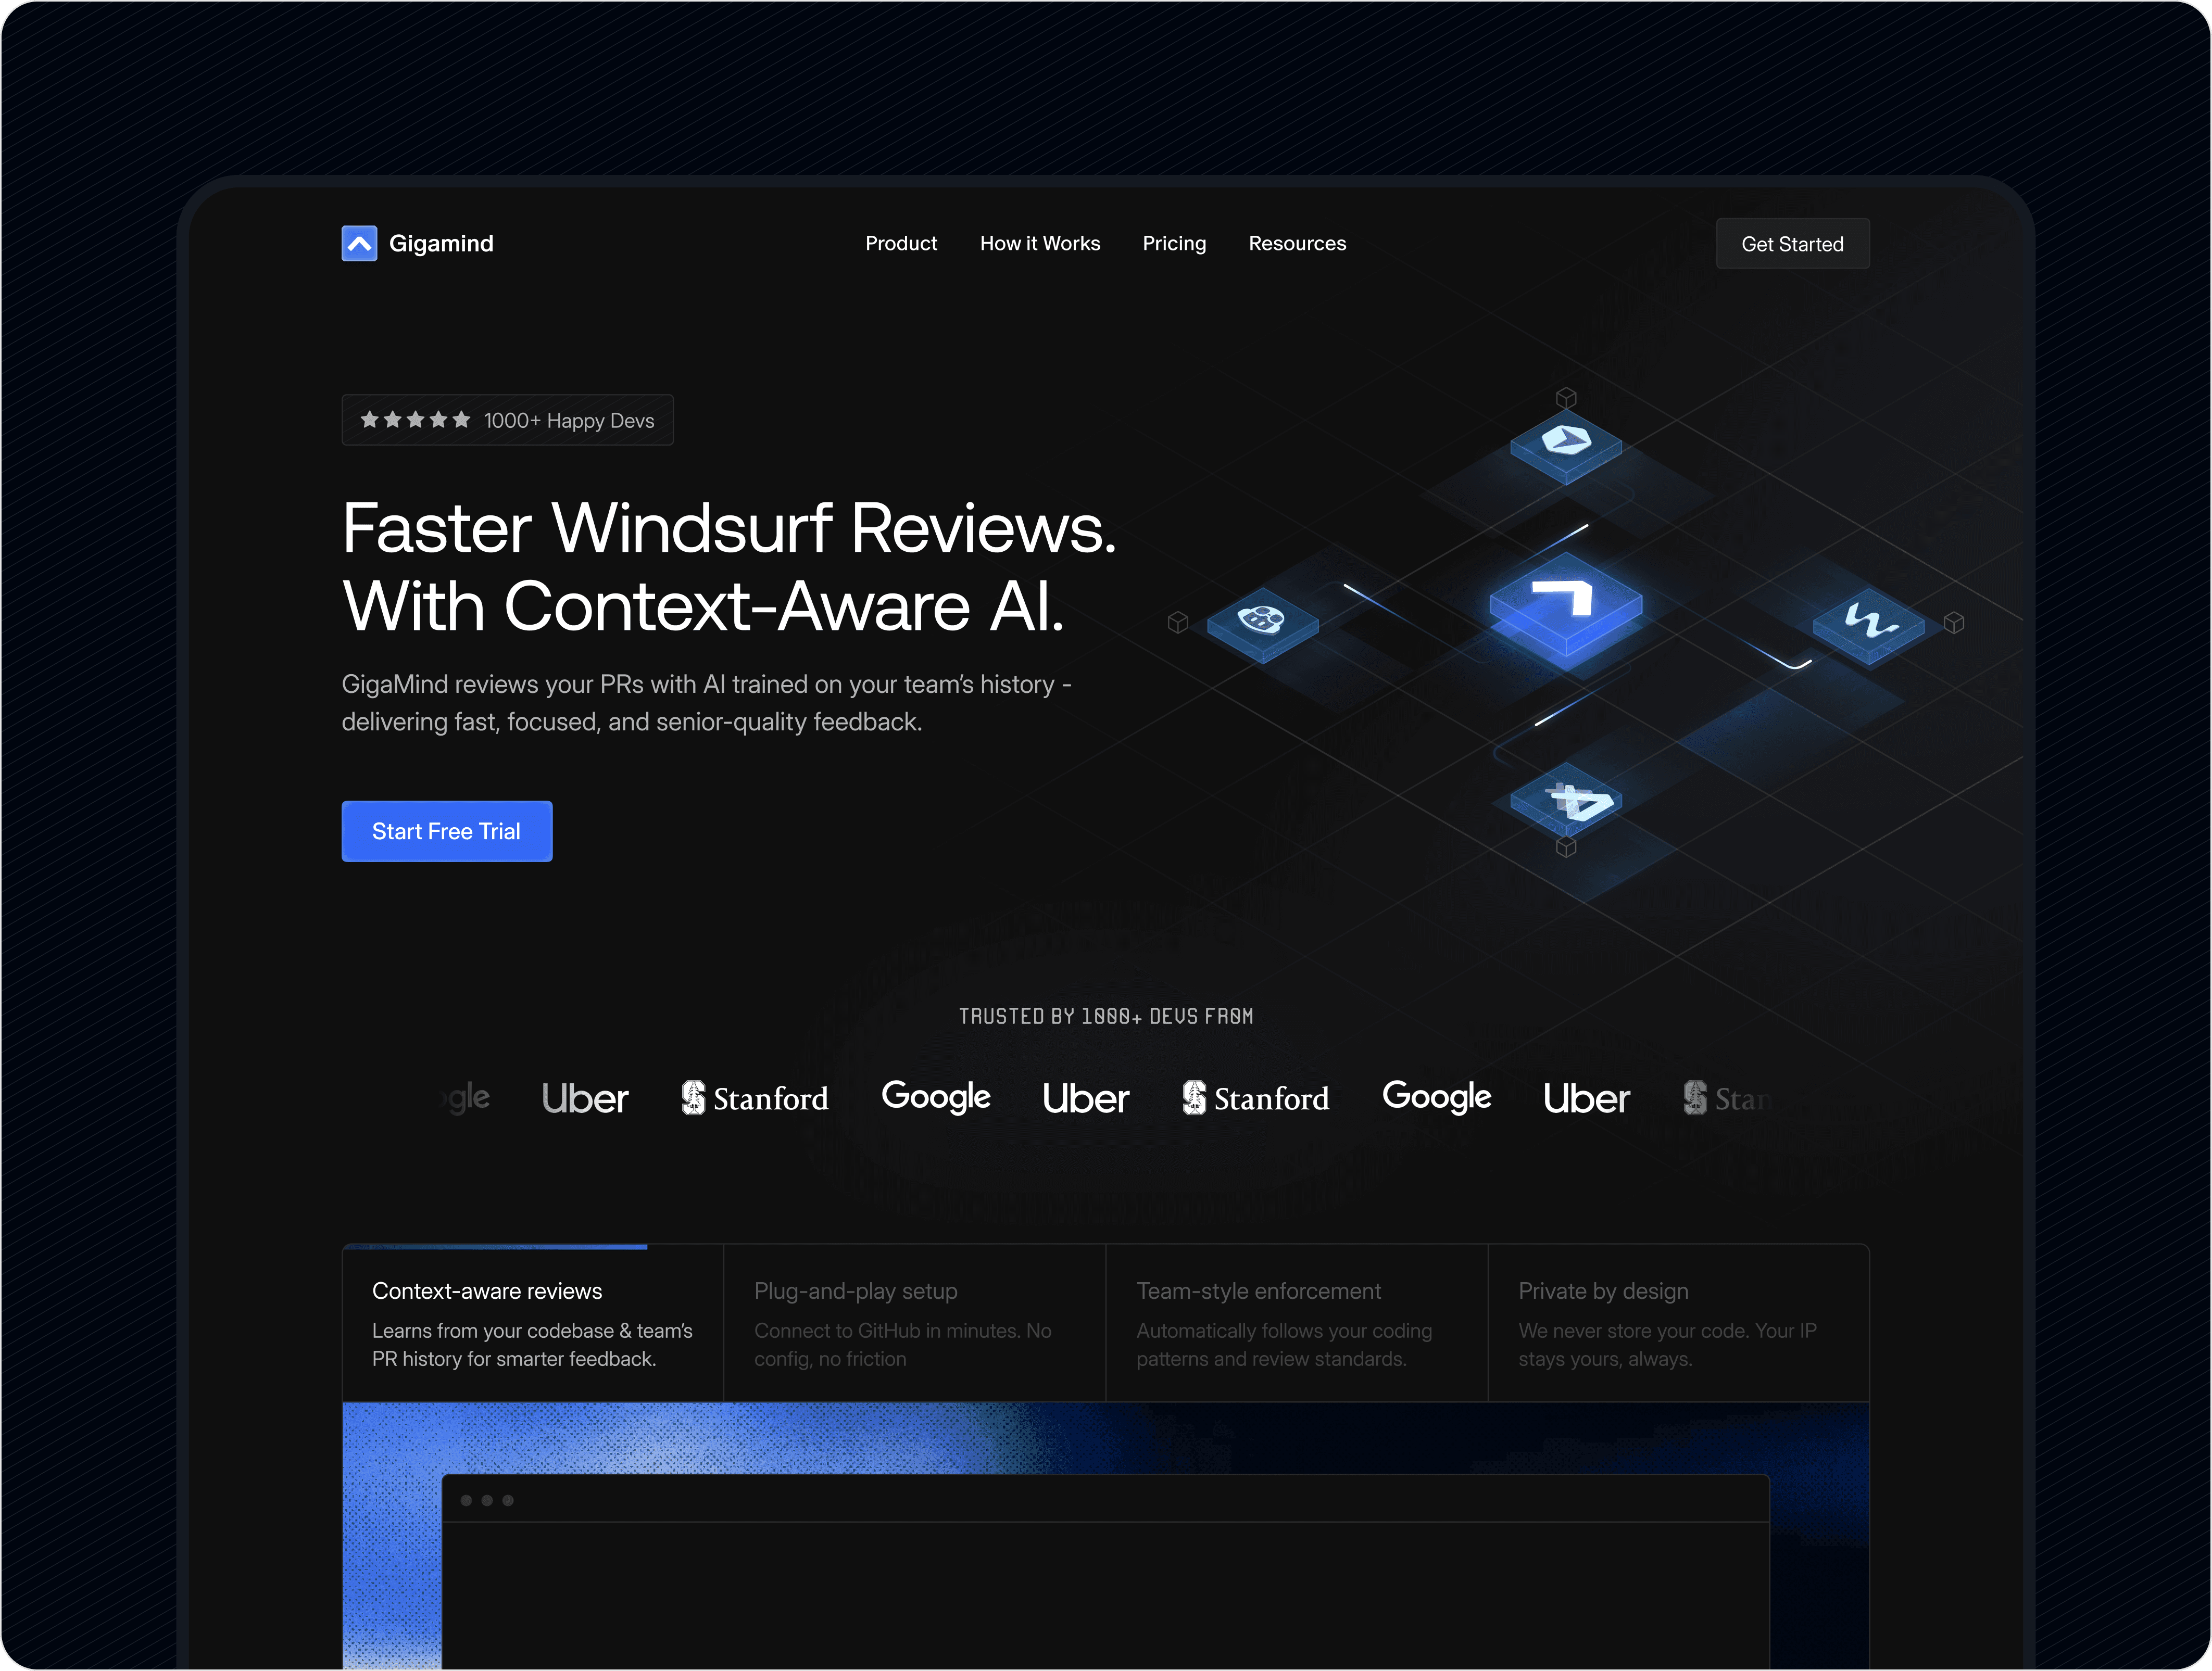
Task: Click the bottom isometric tile icon
Action: click(x=1567, y=801)
